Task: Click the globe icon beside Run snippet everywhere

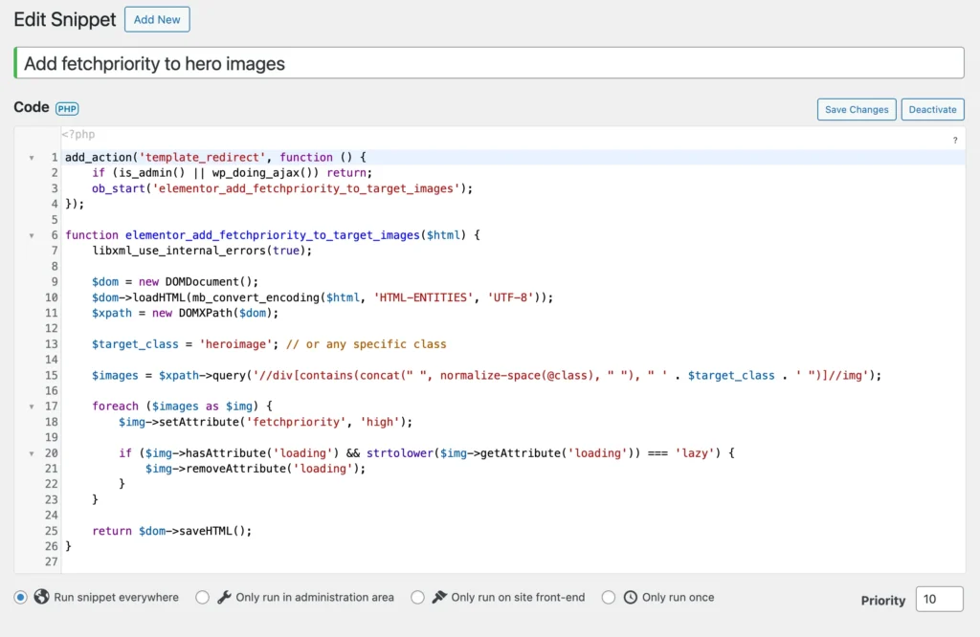Action: pyautogui.click(x=41, y=597)
